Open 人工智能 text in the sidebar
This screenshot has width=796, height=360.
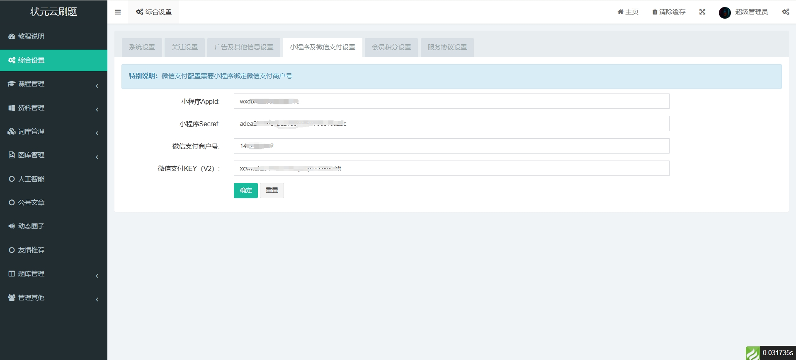[31, 179]
